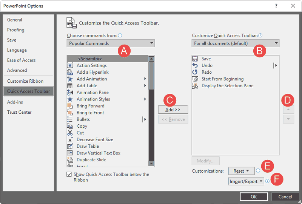This screenshot has height=204, width=302.
Task: Expand the Add Table submenu arrow
Action: coord(145,86)
